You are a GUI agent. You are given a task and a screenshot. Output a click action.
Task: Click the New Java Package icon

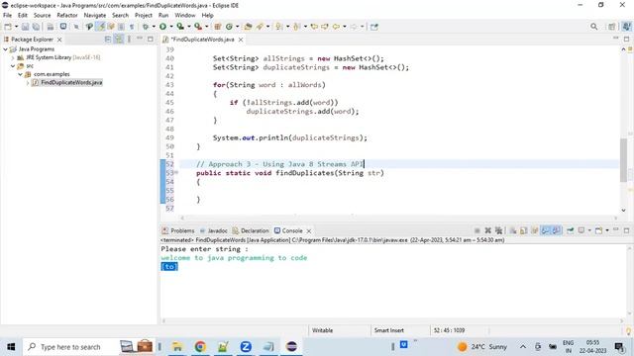pyautogui.click(x=218, y=27)
